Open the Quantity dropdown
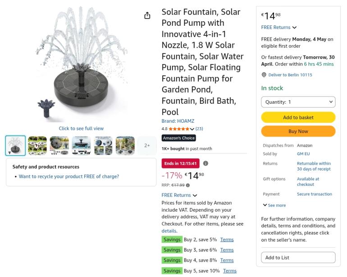Viewport: 347px width, 277px height. (x=298, y=102)
